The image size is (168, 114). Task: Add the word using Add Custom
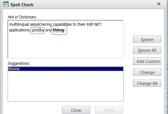click(x=147, y=61)
